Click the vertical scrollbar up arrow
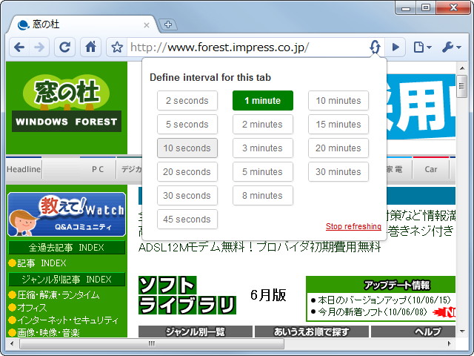The height and width of the screenshot is (356, 474). click(x=462, y=68)
